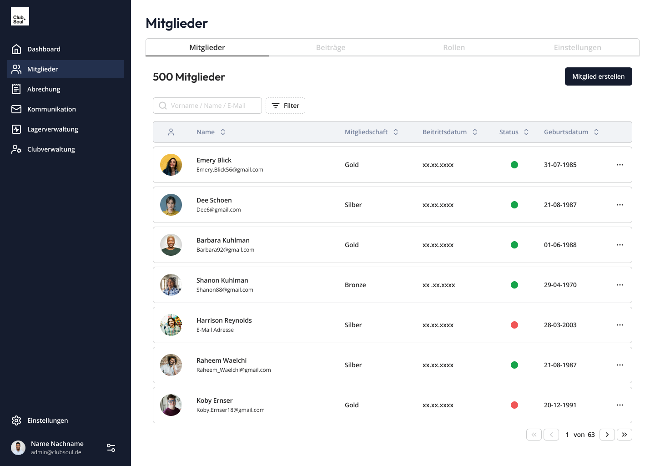Select the Lagerverwaltung sidebar icon
This screenshot has width=655, height=466.
[16, 129]
